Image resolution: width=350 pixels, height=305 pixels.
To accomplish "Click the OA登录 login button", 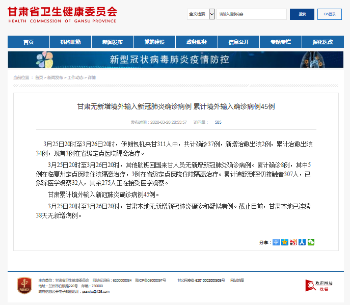I will tap(330, 14).
